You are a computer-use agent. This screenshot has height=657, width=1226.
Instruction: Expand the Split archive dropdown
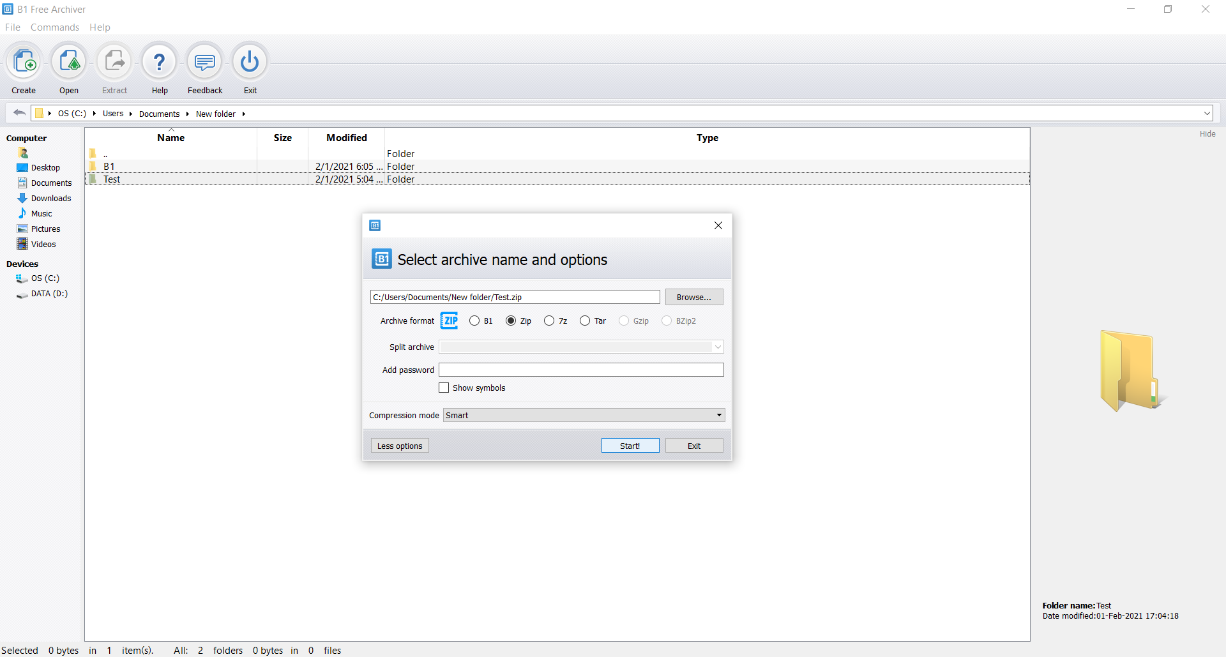click(581, 347)
